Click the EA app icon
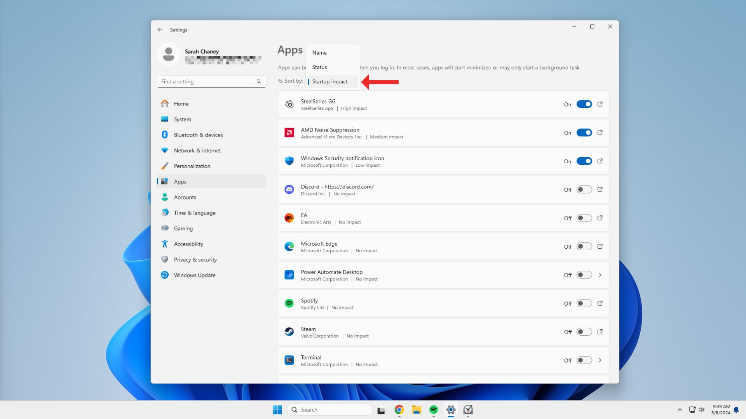Screen dimensions: 746x419 click(289, 217)
